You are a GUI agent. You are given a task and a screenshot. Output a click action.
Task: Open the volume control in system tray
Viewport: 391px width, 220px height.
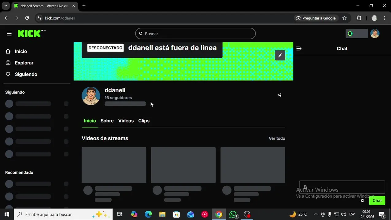pyautogui.click(x=343, y=214)
